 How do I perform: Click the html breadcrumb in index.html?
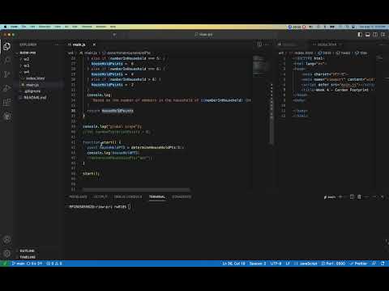tap(324, 53)
